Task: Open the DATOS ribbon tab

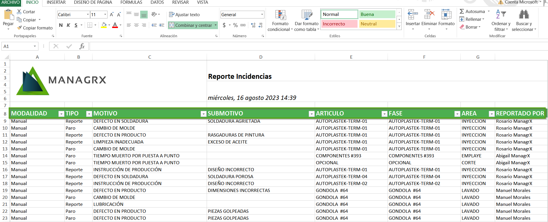Action: point(157,2)
